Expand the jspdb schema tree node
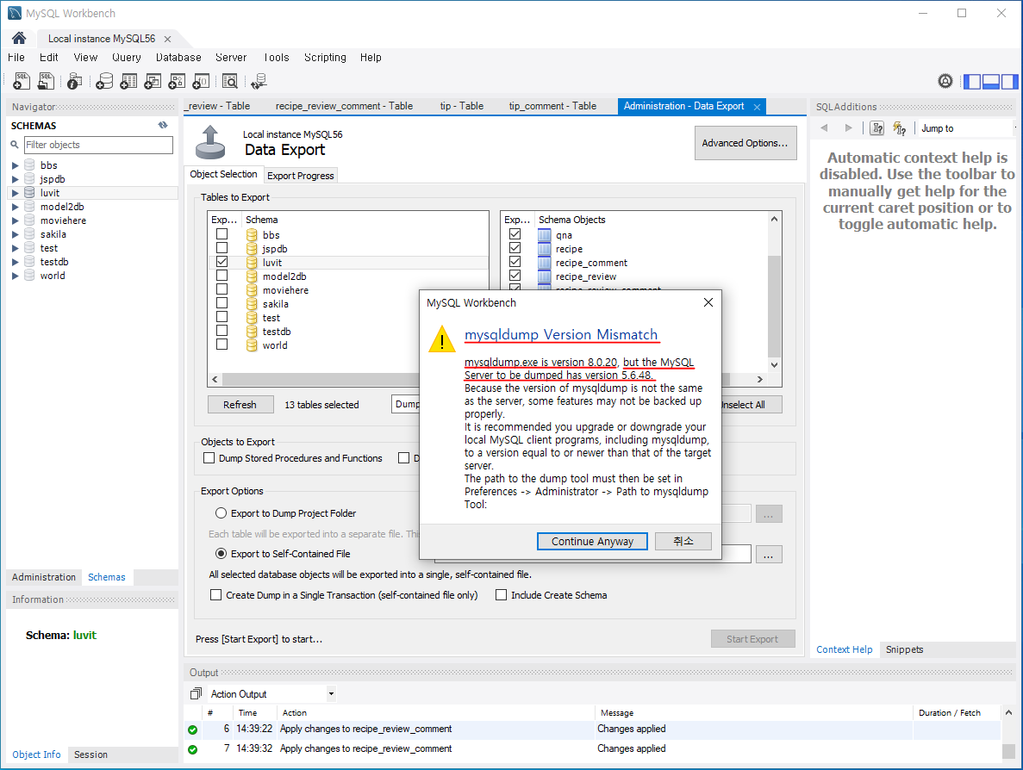1023x770 pixels. (15, 179)
